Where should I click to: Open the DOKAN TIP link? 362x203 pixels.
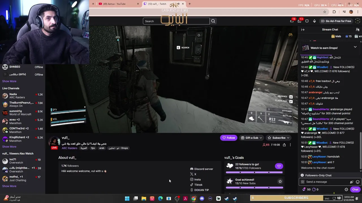pyautogui.click(x=199, y=190)
